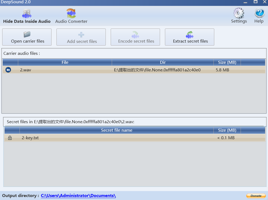Click the Extract secret files button
The height and width of the screenshot is (200, 268).
pos(190,37)
